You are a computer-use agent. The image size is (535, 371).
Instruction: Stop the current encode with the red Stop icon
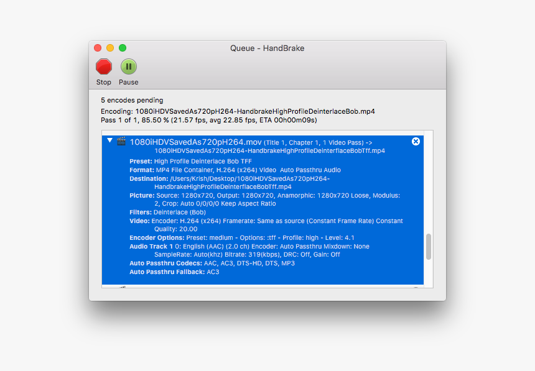click(x=104, y=66)
